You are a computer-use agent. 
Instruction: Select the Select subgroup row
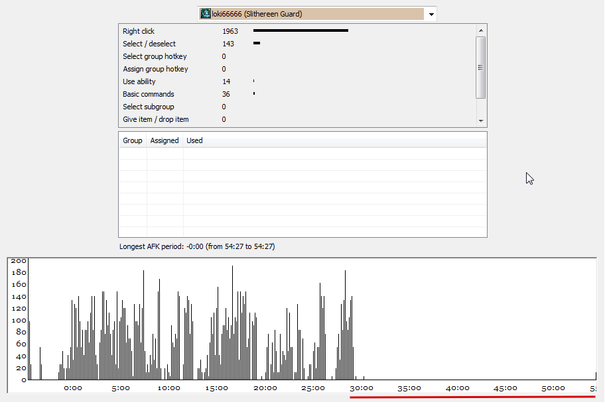pos(297,107)
